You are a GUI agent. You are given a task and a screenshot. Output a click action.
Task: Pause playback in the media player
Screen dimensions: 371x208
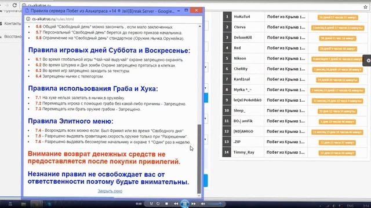[185, 203]
